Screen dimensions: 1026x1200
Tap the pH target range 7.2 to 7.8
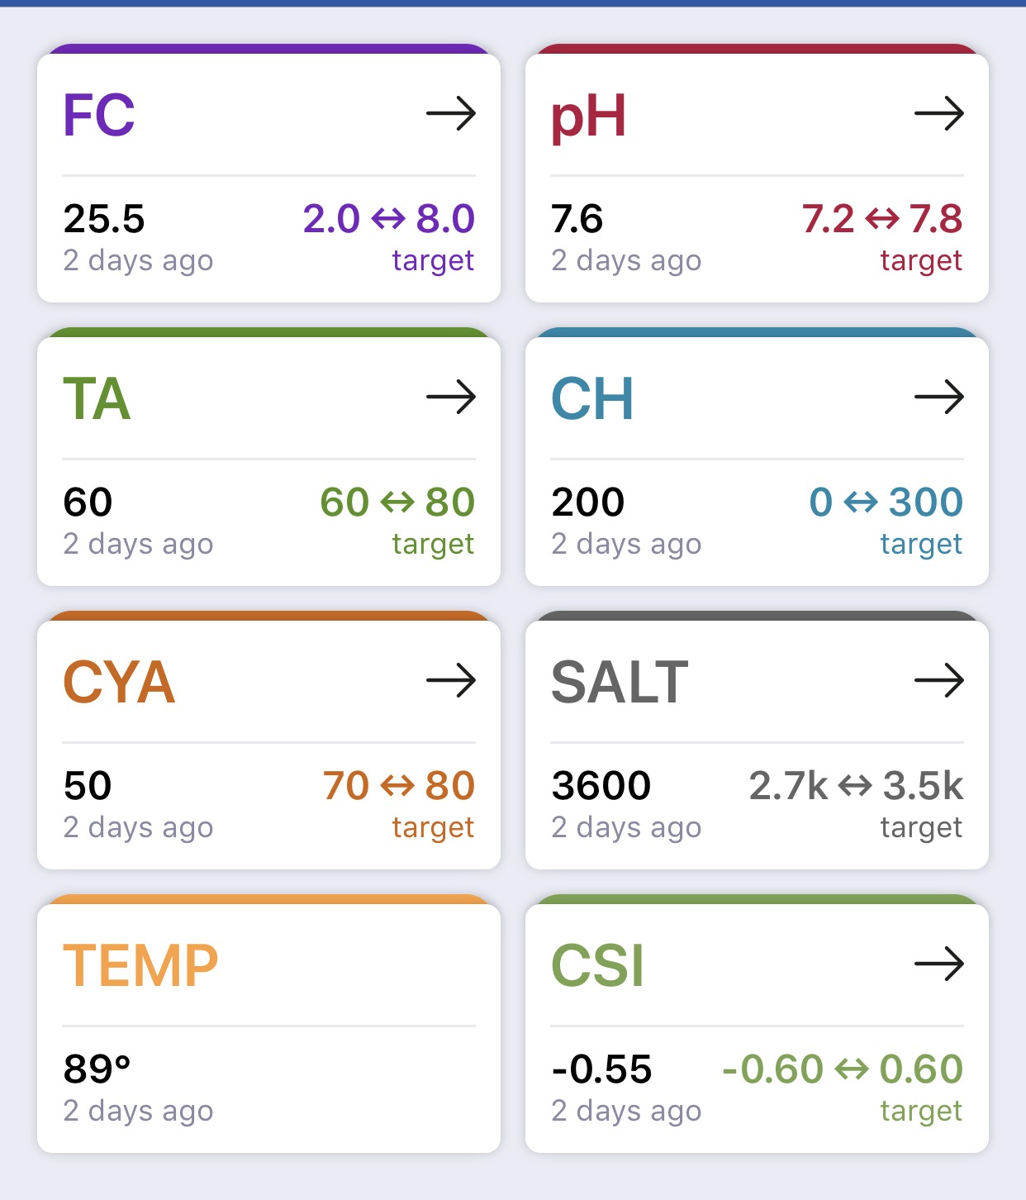click(x=882, y=219)
